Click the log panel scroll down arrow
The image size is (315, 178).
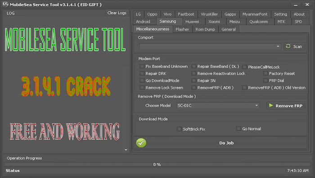[126, 150]
